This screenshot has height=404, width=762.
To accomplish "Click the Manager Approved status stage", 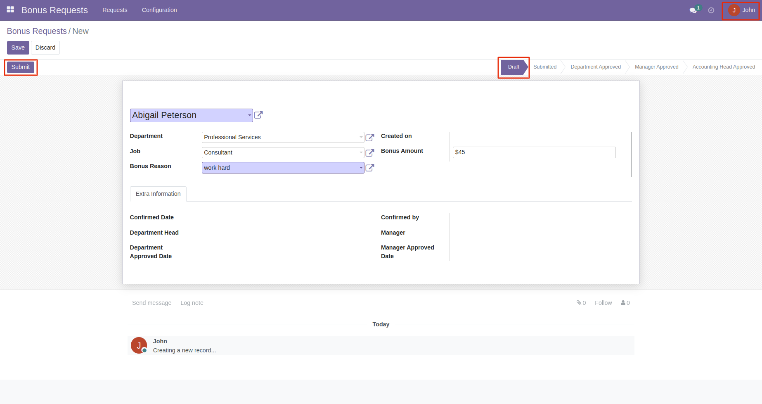I will (x=656, y=67).
